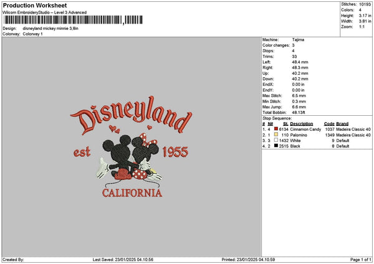Click the Width value '3.81 in'

point(365,21)
